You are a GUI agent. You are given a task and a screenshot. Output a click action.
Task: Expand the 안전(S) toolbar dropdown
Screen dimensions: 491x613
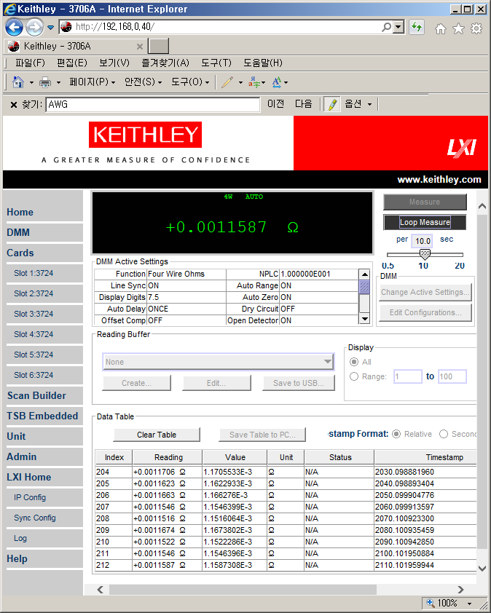[144, 82]
